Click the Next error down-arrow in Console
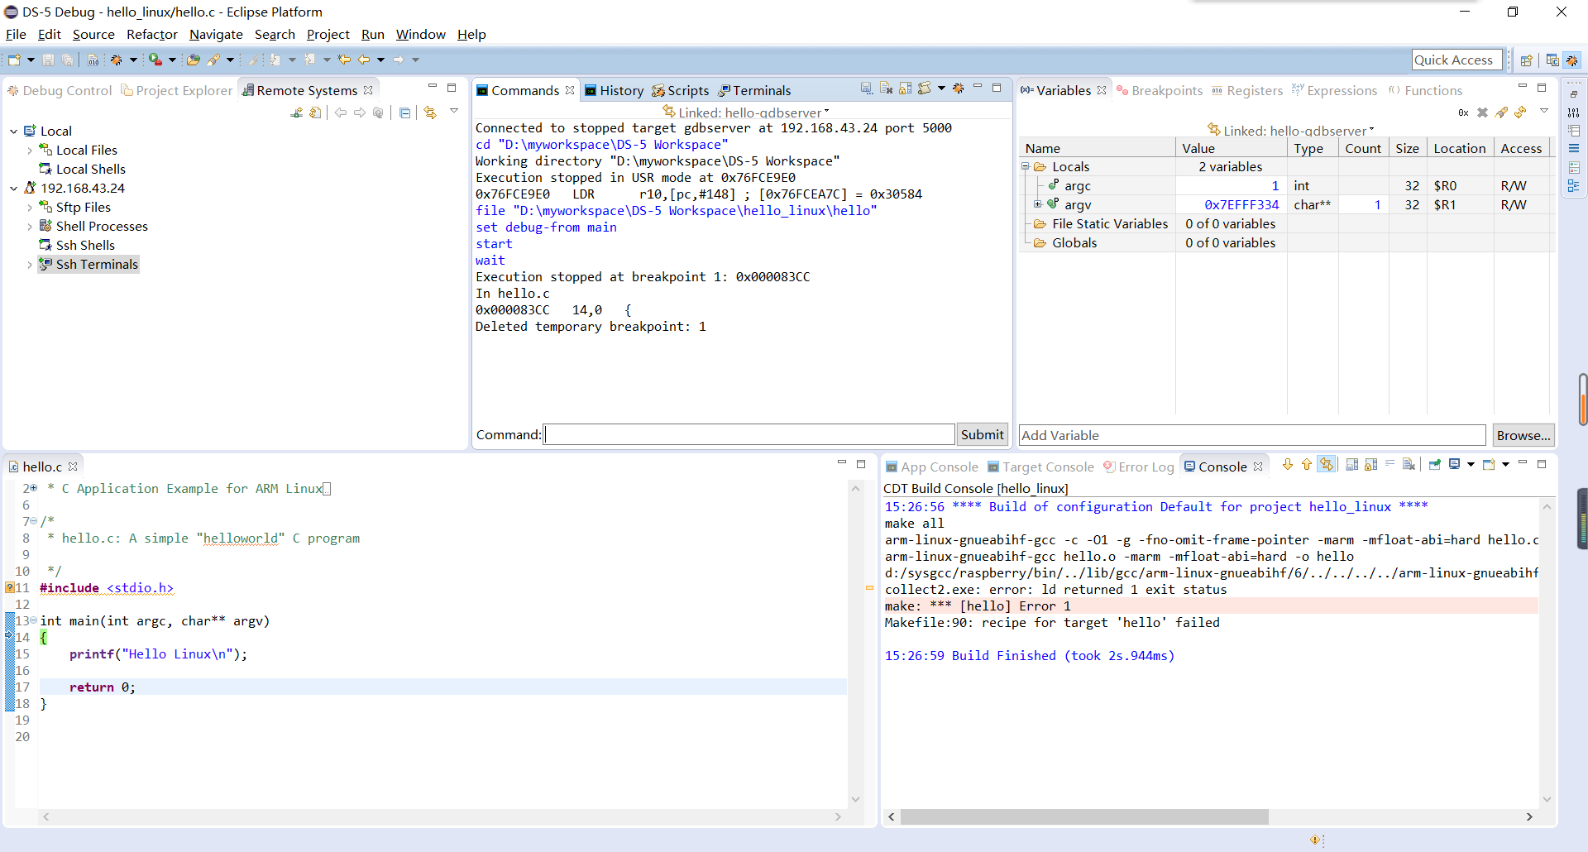 coord(1288,465)
